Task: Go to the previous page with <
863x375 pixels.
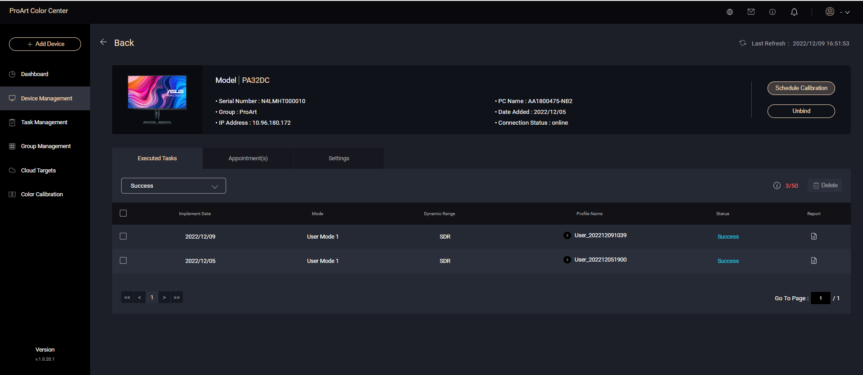Action: [140, 298]
